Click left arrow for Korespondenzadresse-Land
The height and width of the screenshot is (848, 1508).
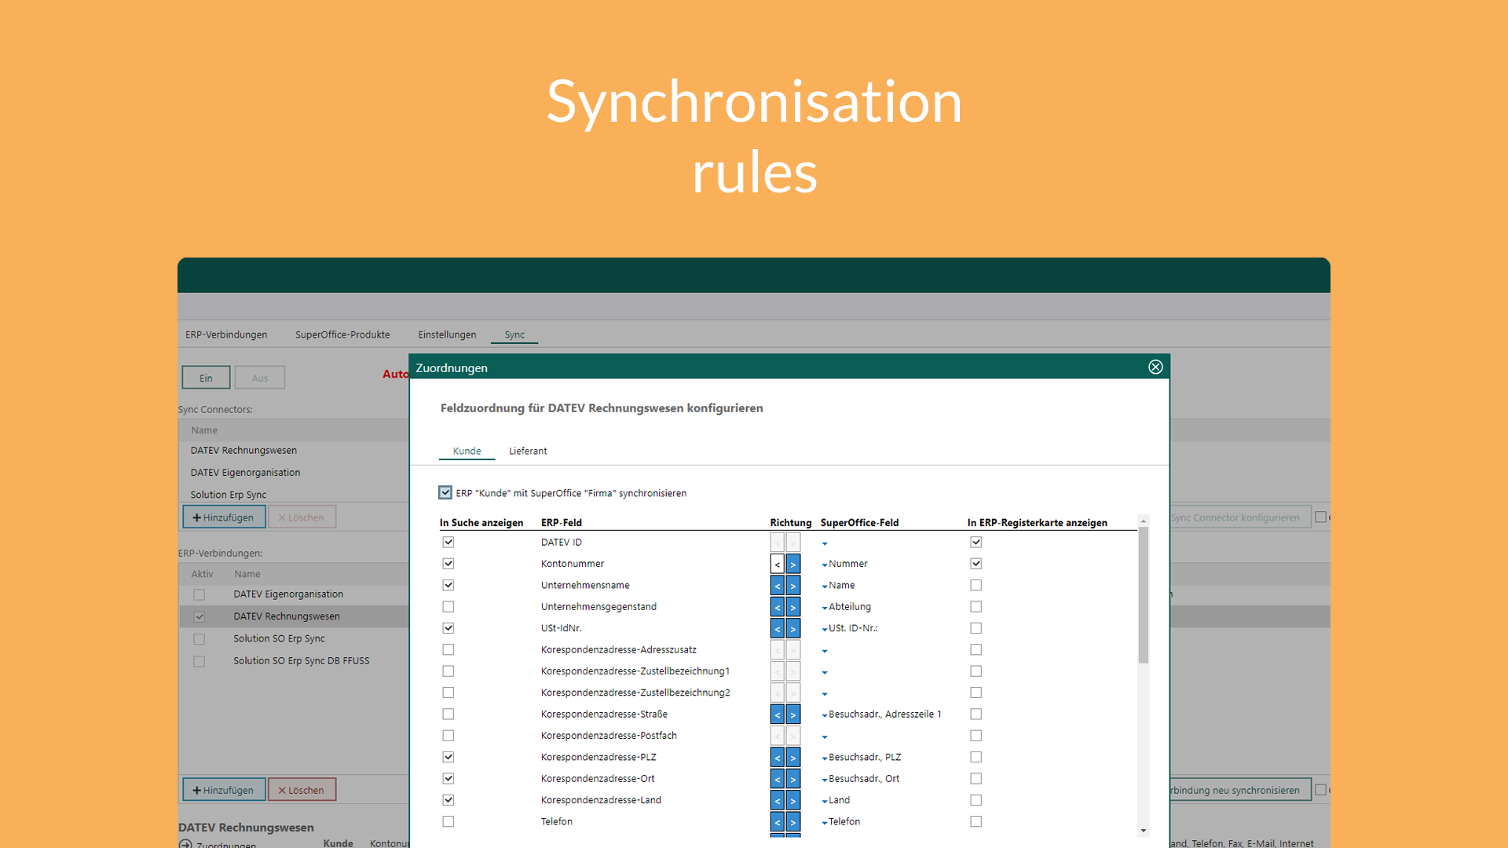778,800
